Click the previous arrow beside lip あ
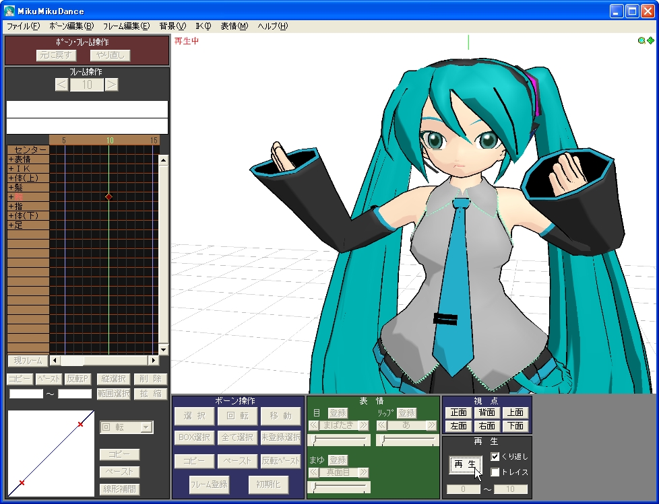Viewport: 659px width, 504px height. point(381,425)
